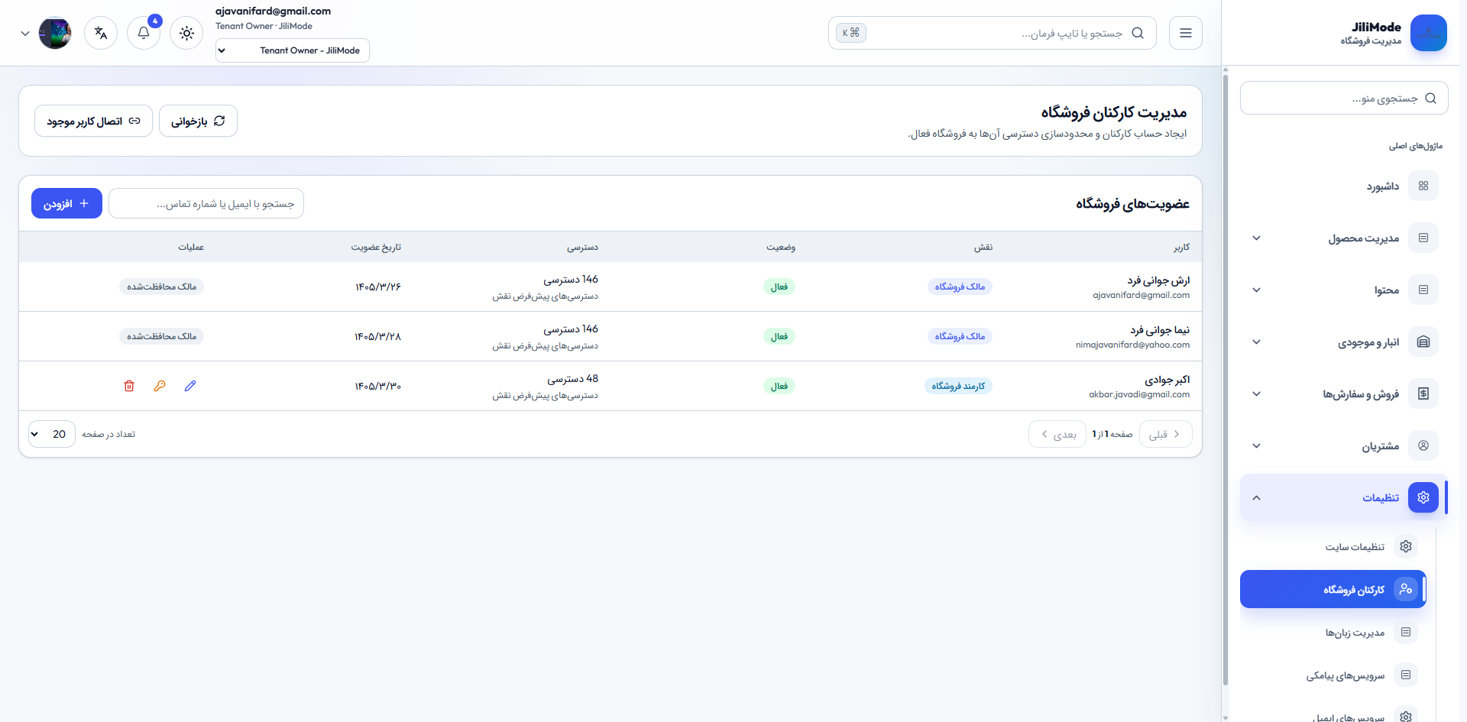This screenshot has height=722, width=1467.
Task: Click the sidebar vertical scrollbar
Action: click(x=1226, y=378)
